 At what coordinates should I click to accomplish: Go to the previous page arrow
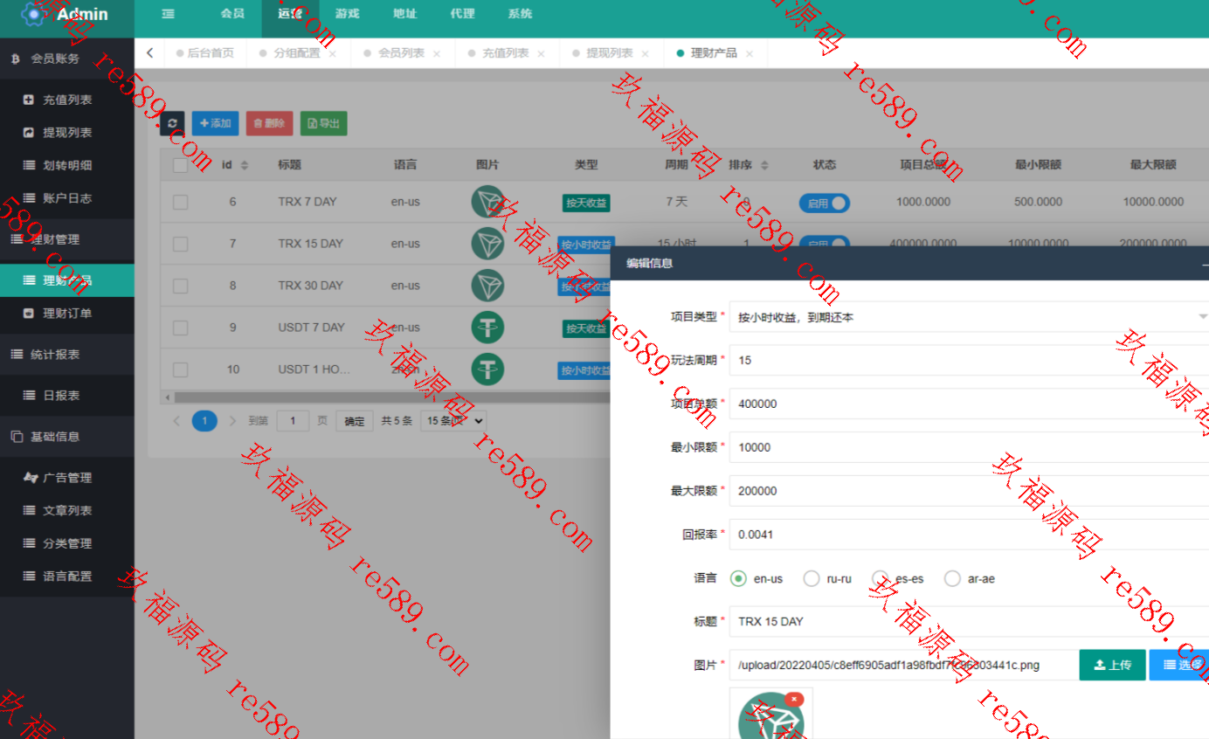click(177, 421)
